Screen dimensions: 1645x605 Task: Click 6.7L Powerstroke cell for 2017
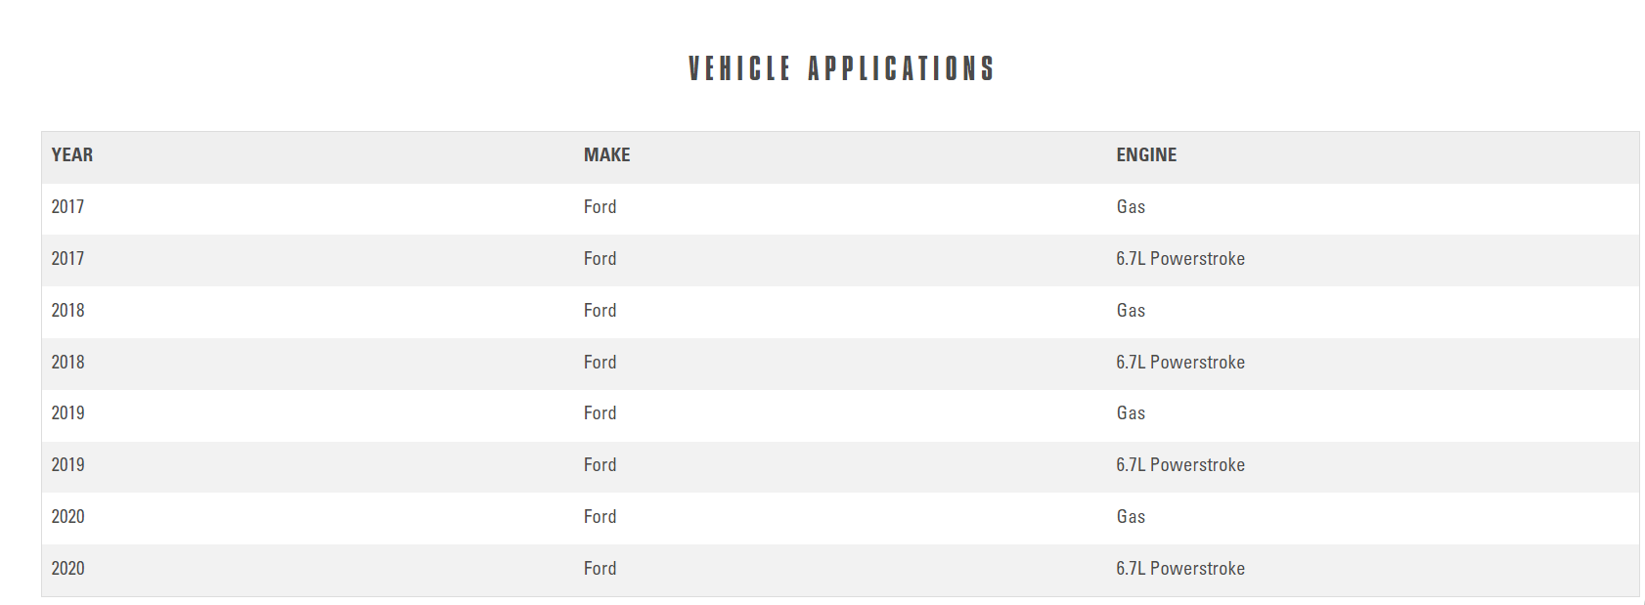pyautogui.click(x=1180, y=259)
